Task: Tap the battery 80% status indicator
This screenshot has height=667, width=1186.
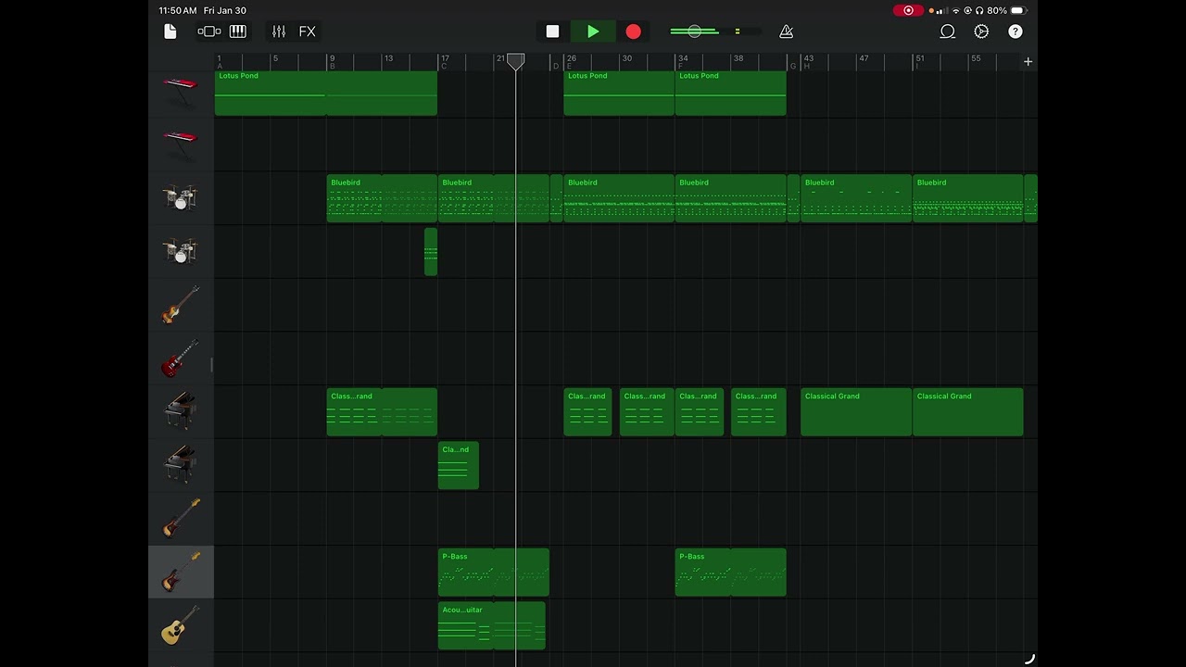Action: point(1007,10)
